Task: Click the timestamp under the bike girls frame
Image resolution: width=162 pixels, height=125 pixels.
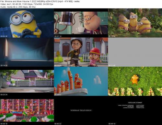Action: coord(58,65)
